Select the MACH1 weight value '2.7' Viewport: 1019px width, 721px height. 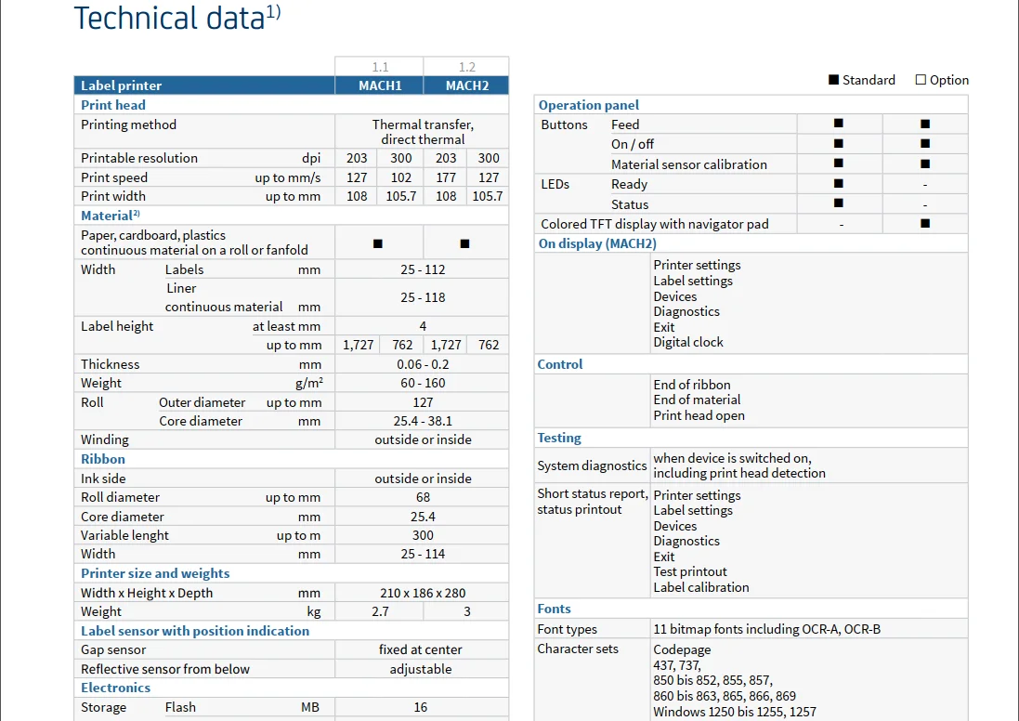(x=380, y=611)
